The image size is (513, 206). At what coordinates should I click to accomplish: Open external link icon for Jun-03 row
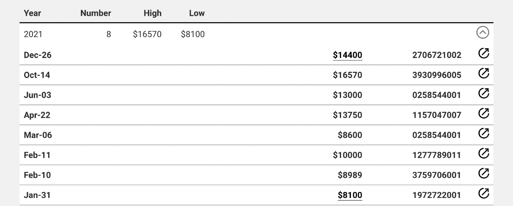[484, 93]
